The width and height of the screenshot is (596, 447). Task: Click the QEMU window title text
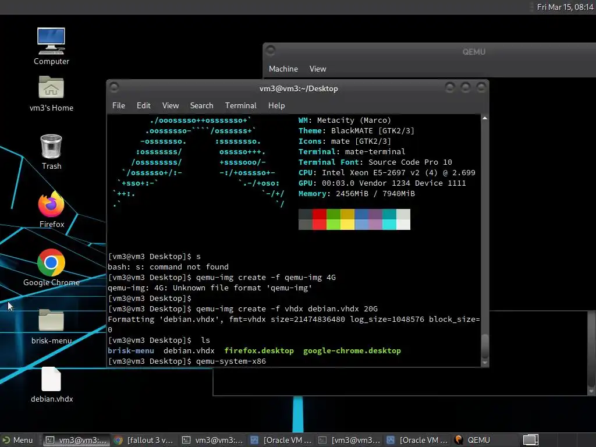tap(474, 52)
